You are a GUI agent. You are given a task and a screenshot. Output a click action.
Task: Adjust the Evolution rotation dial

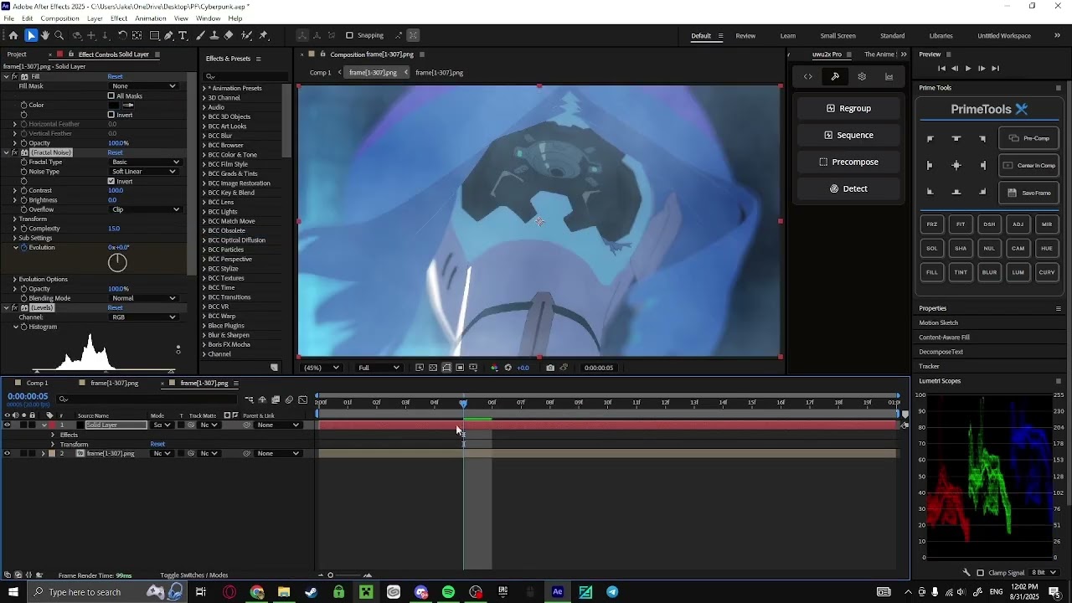coord(117,262)
